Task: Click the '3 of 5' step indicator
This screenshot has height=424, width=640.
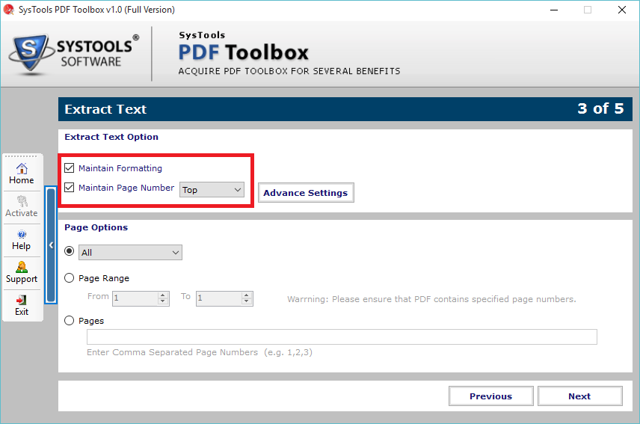Action: point(600,108)
